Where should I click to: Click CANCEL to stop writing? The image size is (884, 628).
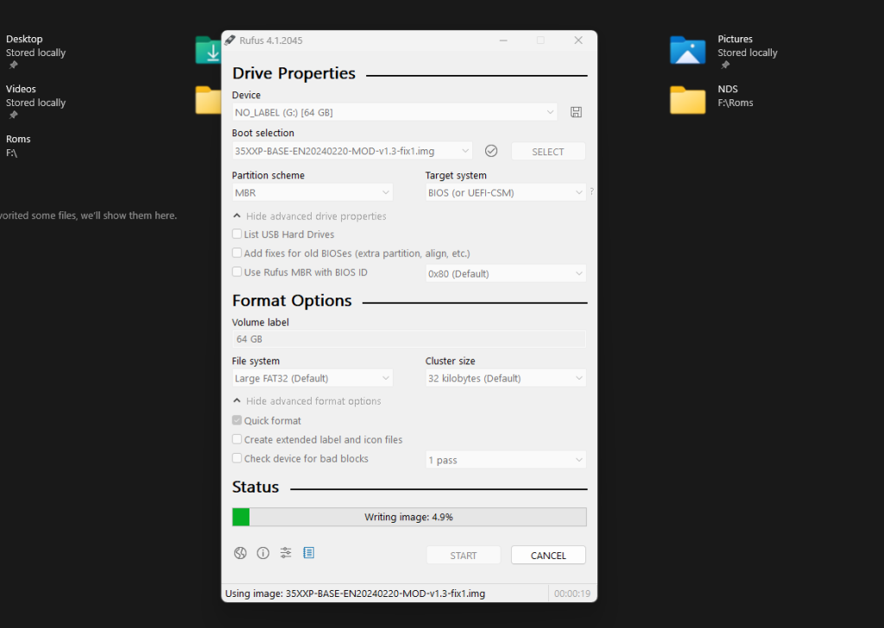548,556
